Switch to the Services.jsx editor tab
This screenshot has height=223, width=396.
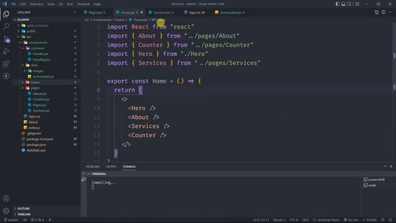tap(161, 12)
